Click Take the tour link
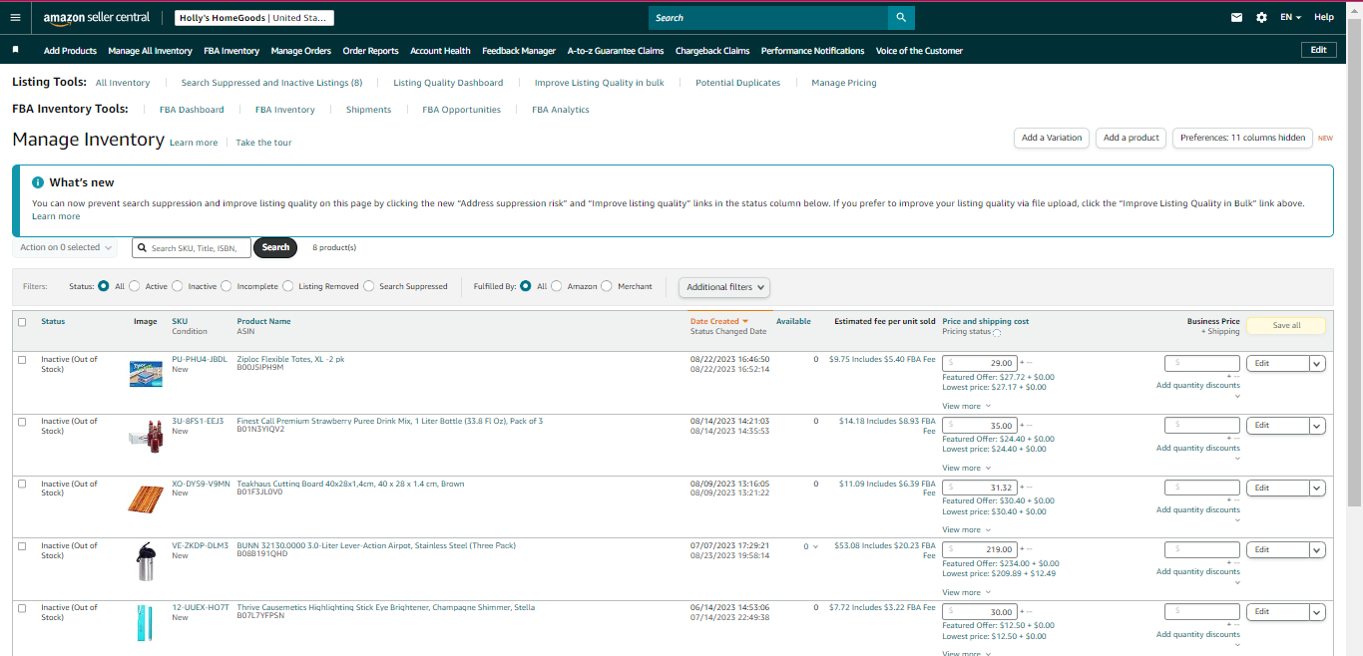This screenshot has height=656, width=1363. (263, 143)
